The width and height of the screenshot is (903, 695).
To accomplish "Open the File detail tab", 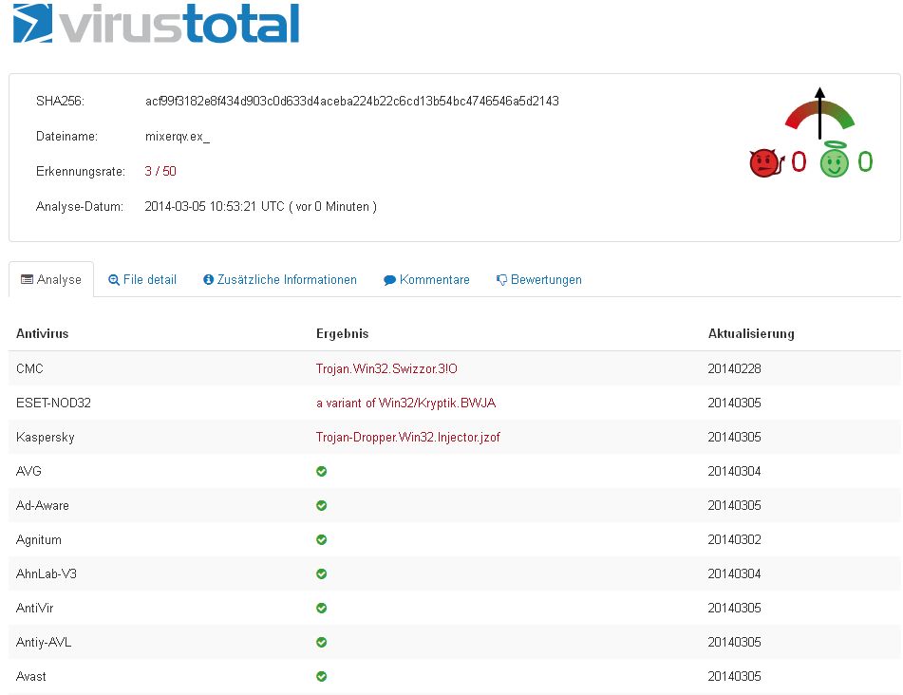I will [x=142, y=279].
